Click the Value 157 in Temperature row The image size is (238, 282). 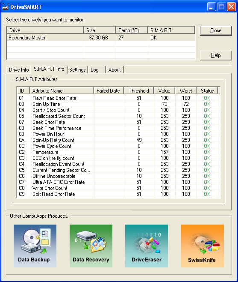point(165,152)
